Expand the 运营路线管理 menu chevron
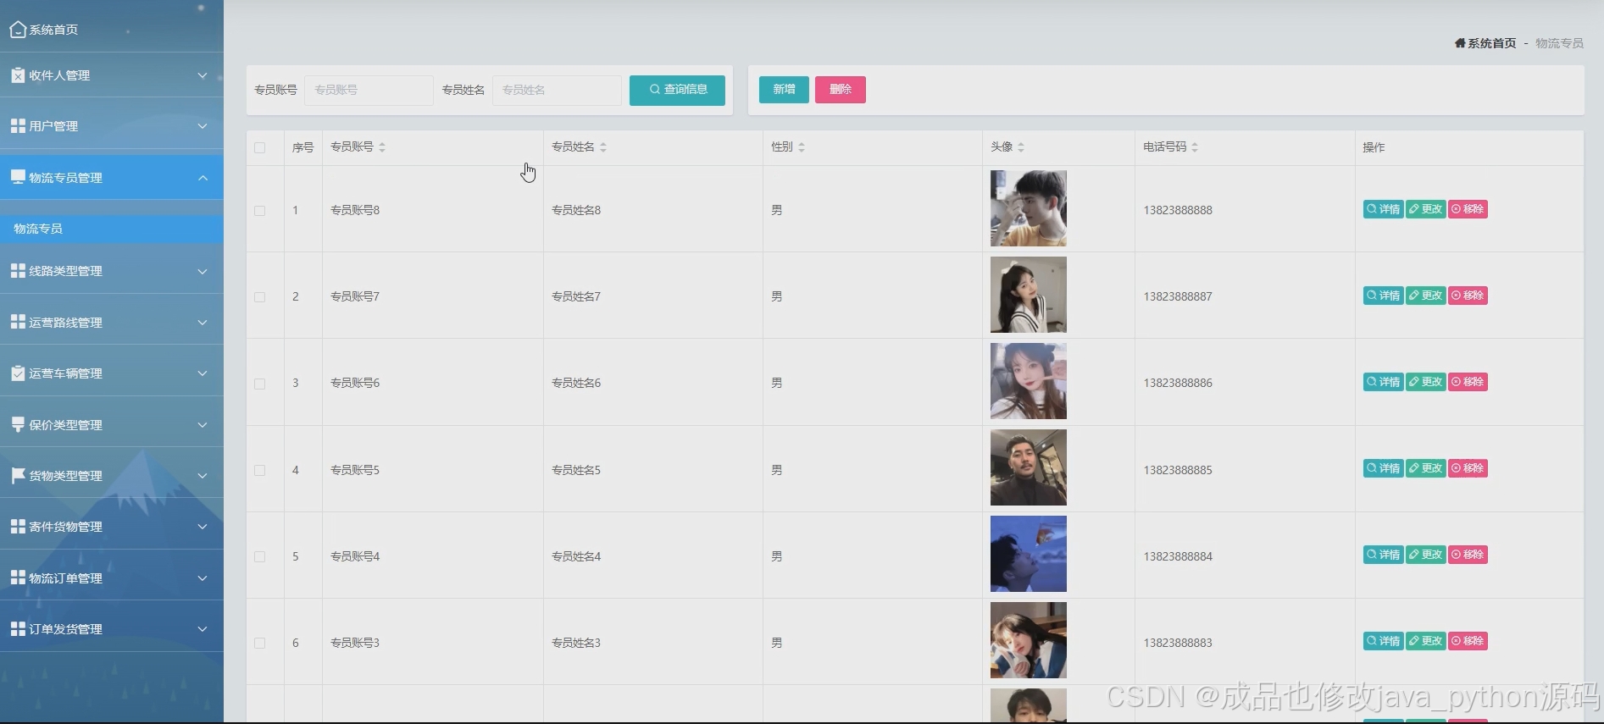Image resolution: width=1604 pixels, height=724 pixels. click(203, 323)
